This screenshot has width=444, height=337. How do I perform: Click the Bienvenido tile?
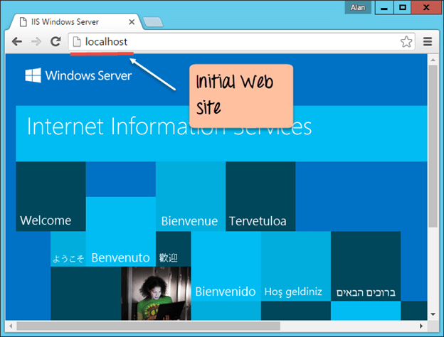click(225, 274)
